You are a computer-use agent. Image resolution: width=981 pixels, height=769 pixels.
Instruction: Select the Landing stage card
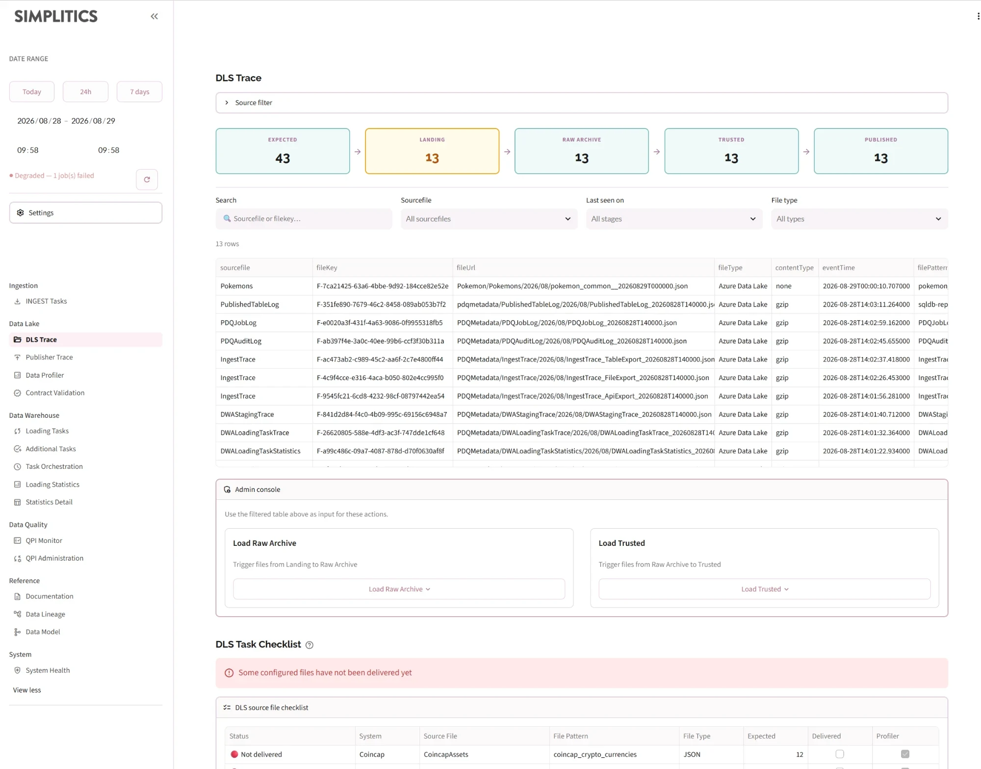click(432, 151)
